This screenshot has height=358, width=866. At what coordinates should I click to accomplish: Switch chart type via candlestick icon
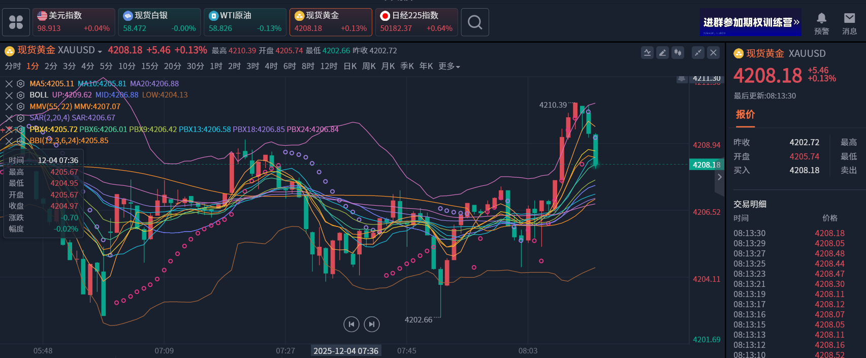coord(678,53)
